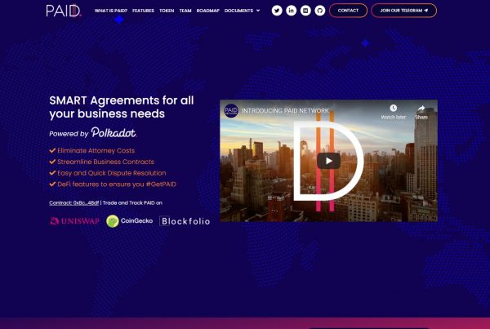Play the Introducing PAID Network video
This screenshot has width=490, height=329.
pyautogui.click(x=328, y=161)
